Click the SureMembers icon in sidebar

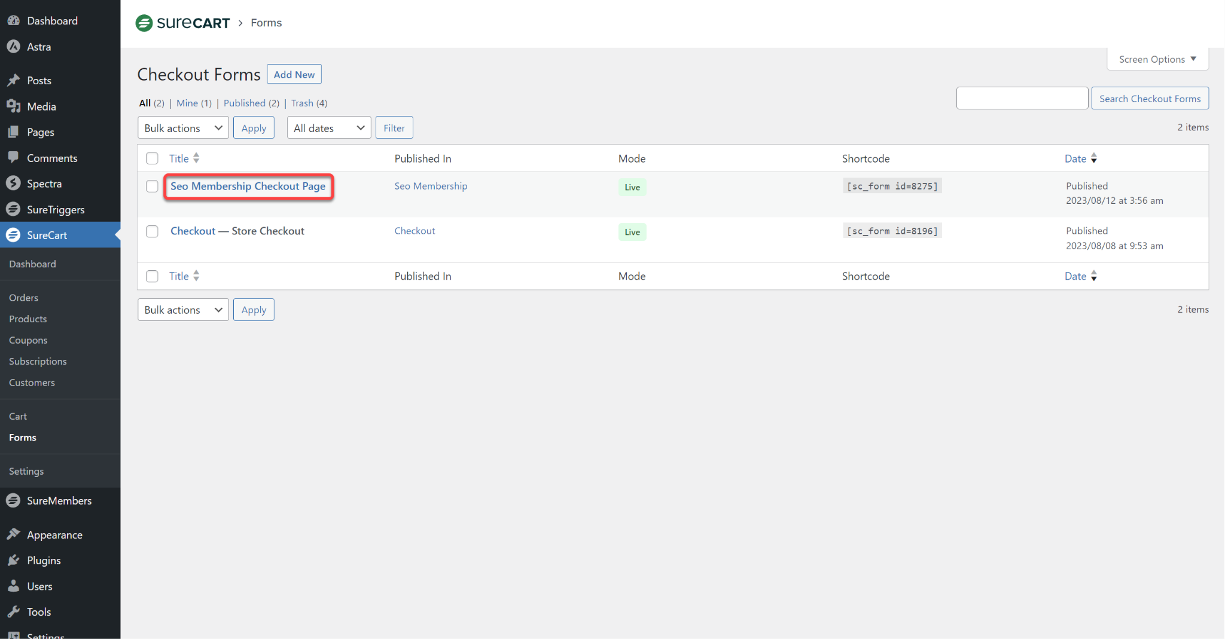point(13,500)
